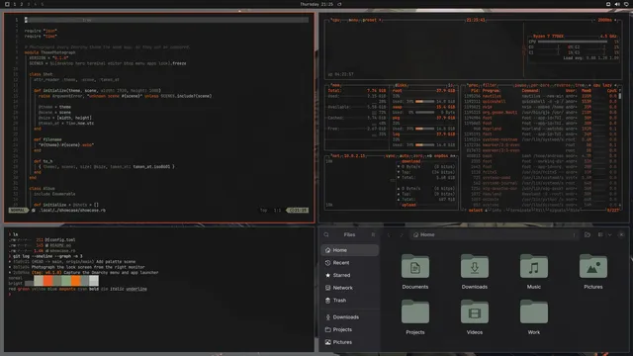Expand the view options dropdown arrow in Files
This screenshot has width=633, height=356.
click(x=609, y=234)
